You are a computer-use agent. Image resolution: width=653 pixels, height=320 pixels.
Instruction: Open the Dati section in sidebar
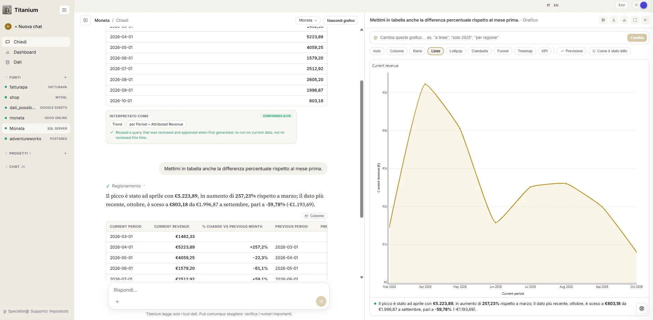(36, 62)
